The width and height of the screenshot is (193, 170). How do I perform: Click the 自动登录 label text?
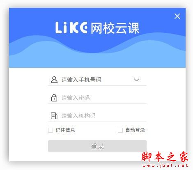[x=135, y=130]
